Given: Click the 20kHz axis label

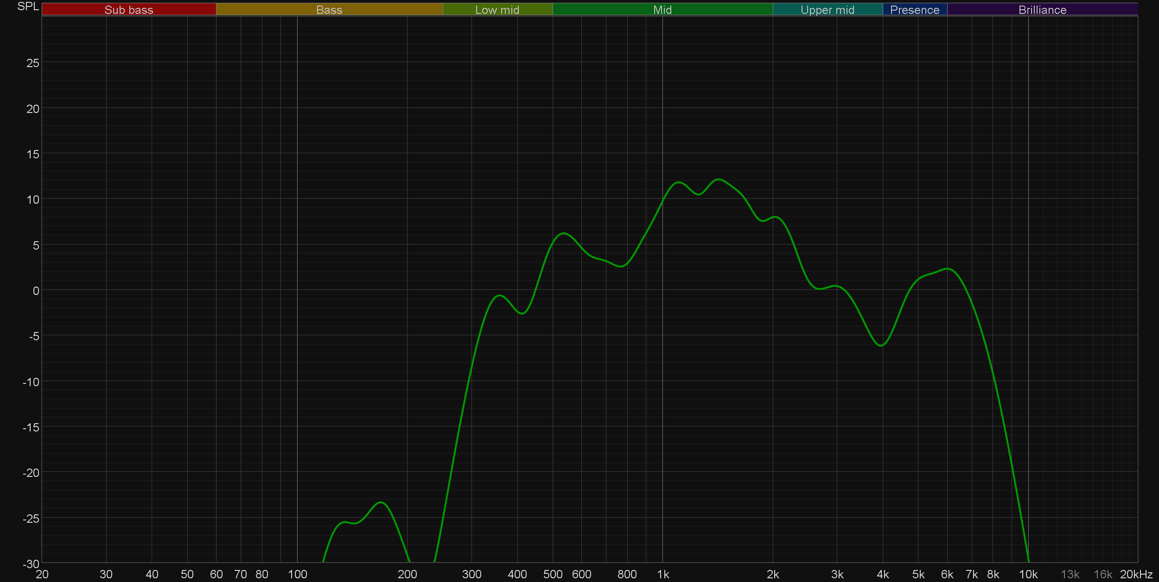Looking at the screenshot, I should 1136,575.
